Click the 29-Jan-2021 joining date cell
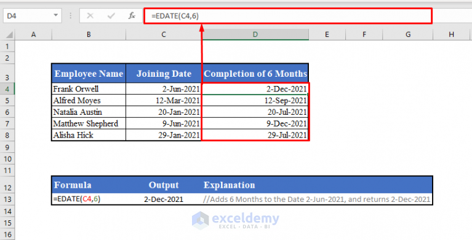472x240 pixels. point(164,135)
